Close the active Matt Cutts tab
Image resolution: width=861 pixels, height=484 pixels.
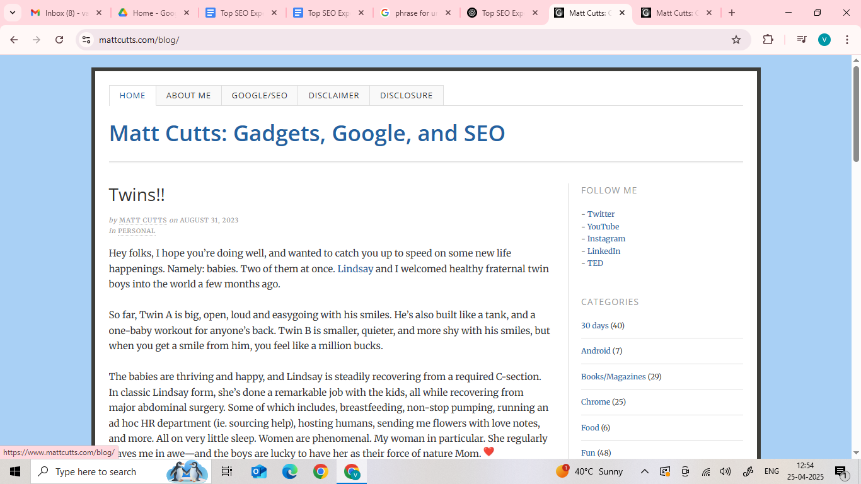coord(621,13)
